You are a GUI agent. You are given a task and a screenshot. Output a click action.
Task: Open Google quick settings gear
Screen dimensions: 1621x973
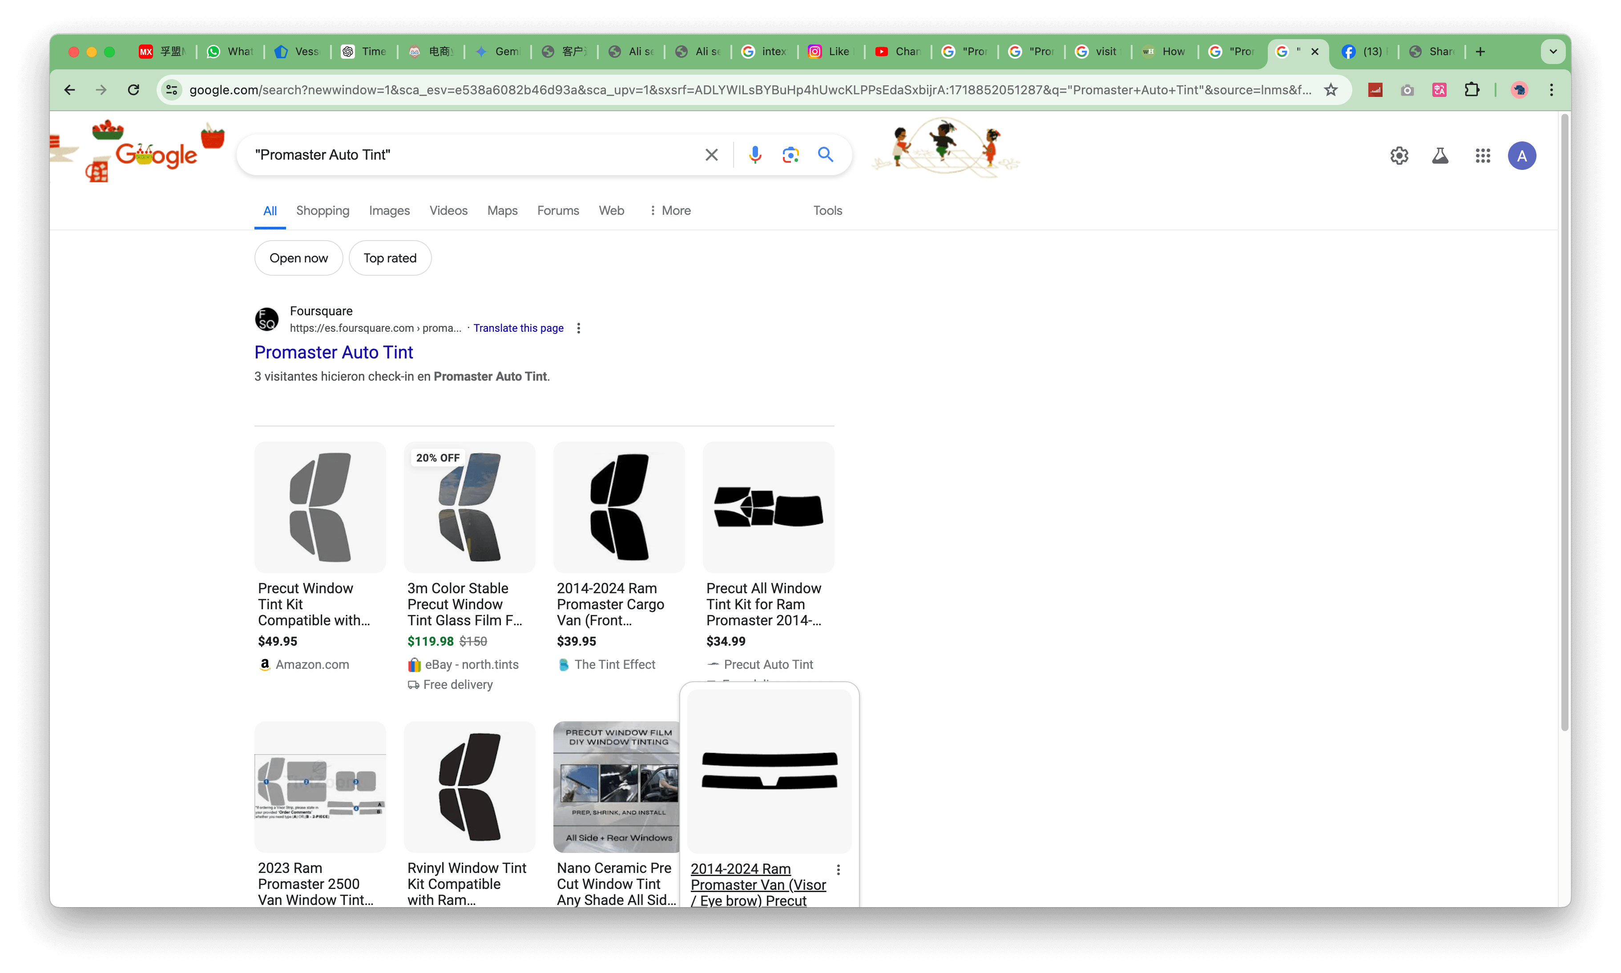pos(1399,155)
